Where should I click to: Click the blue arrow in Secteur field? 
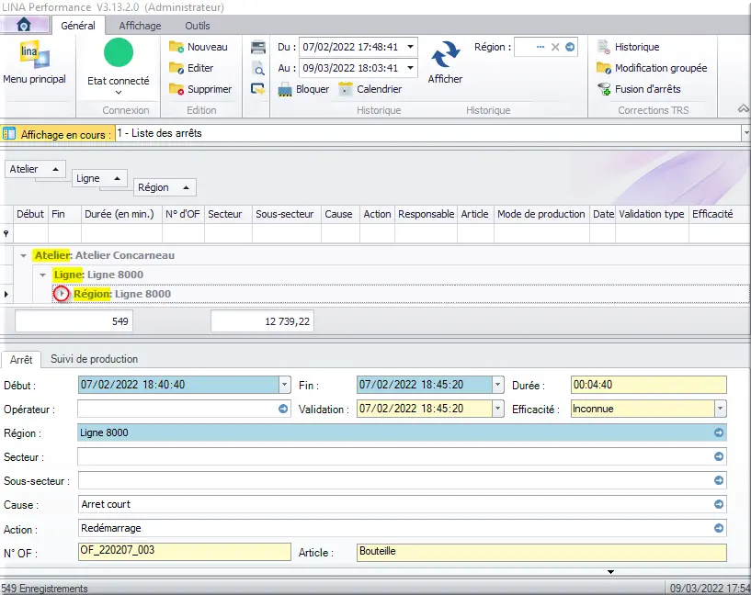719,456
